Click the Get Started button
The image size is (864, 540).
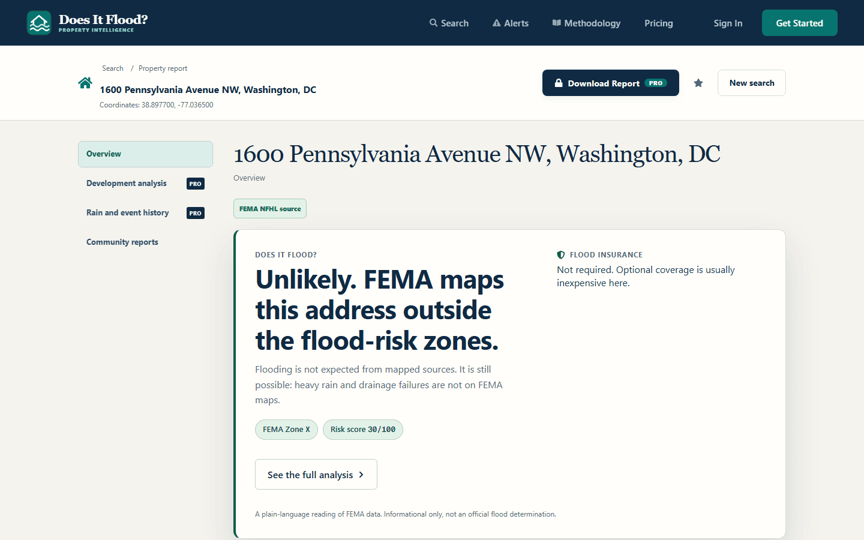coord(800,23)
